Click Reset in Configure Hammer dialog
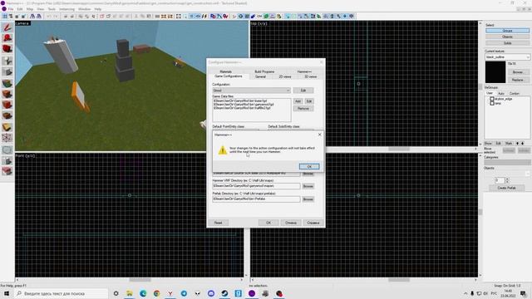The height and width of the screenshot is (299, 532). tap(218, 223)
